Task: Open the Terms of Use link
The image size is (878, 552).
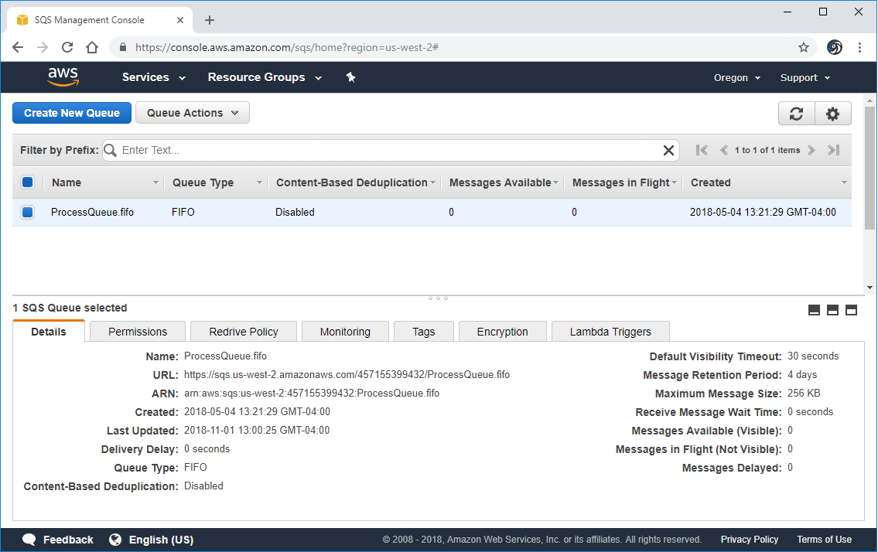Action: pos(825,539)
